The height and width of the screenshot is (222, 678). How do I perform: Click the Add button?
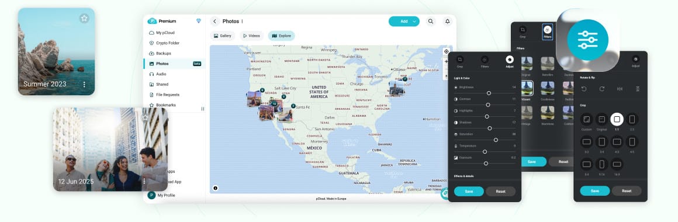coord(404,21)
